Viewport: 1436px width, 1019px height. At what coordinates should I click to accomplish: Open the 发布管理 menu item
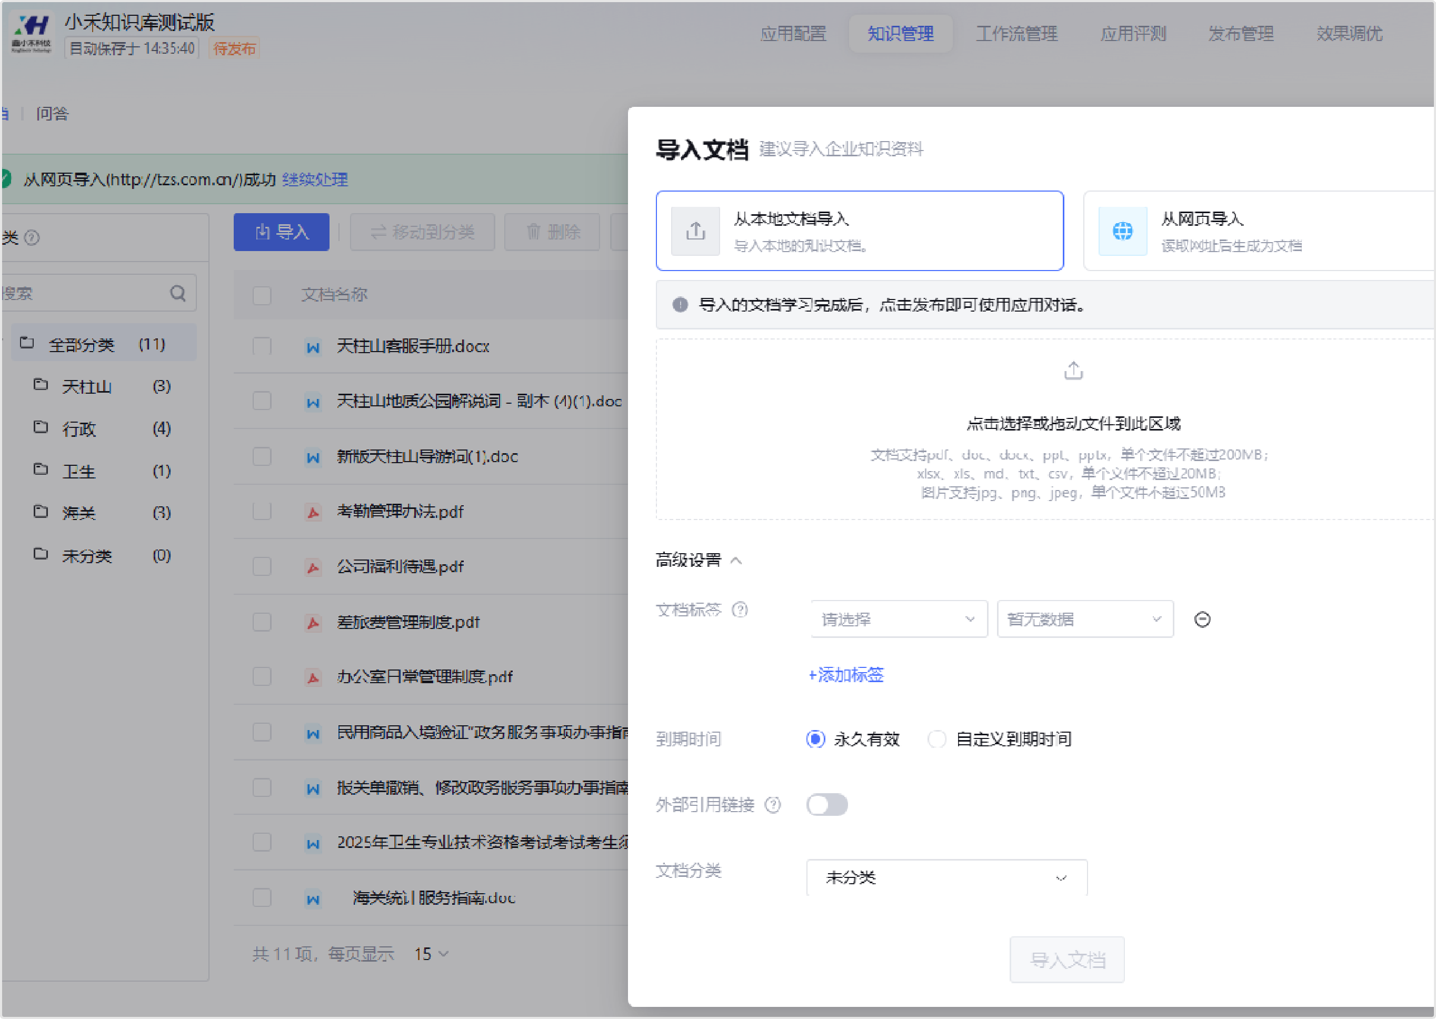pos(1241,34)
